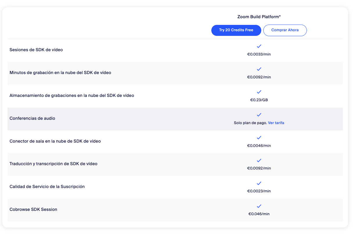This screenshot has width=353, height=234.
Task: Select Conector de sala en la nube label
Action: pos(55,141)
